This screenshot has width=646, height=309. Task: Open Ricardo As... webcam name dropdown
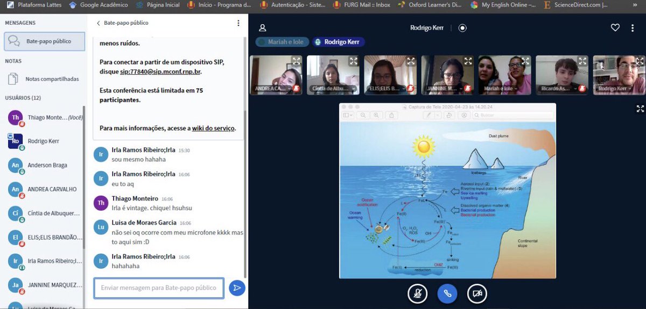click(x=559, y=89)
